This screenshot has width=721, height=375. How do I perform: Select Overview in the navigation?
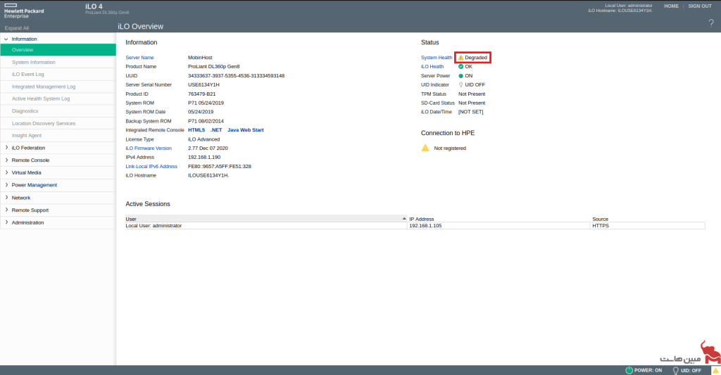click(x=58, y=50)
